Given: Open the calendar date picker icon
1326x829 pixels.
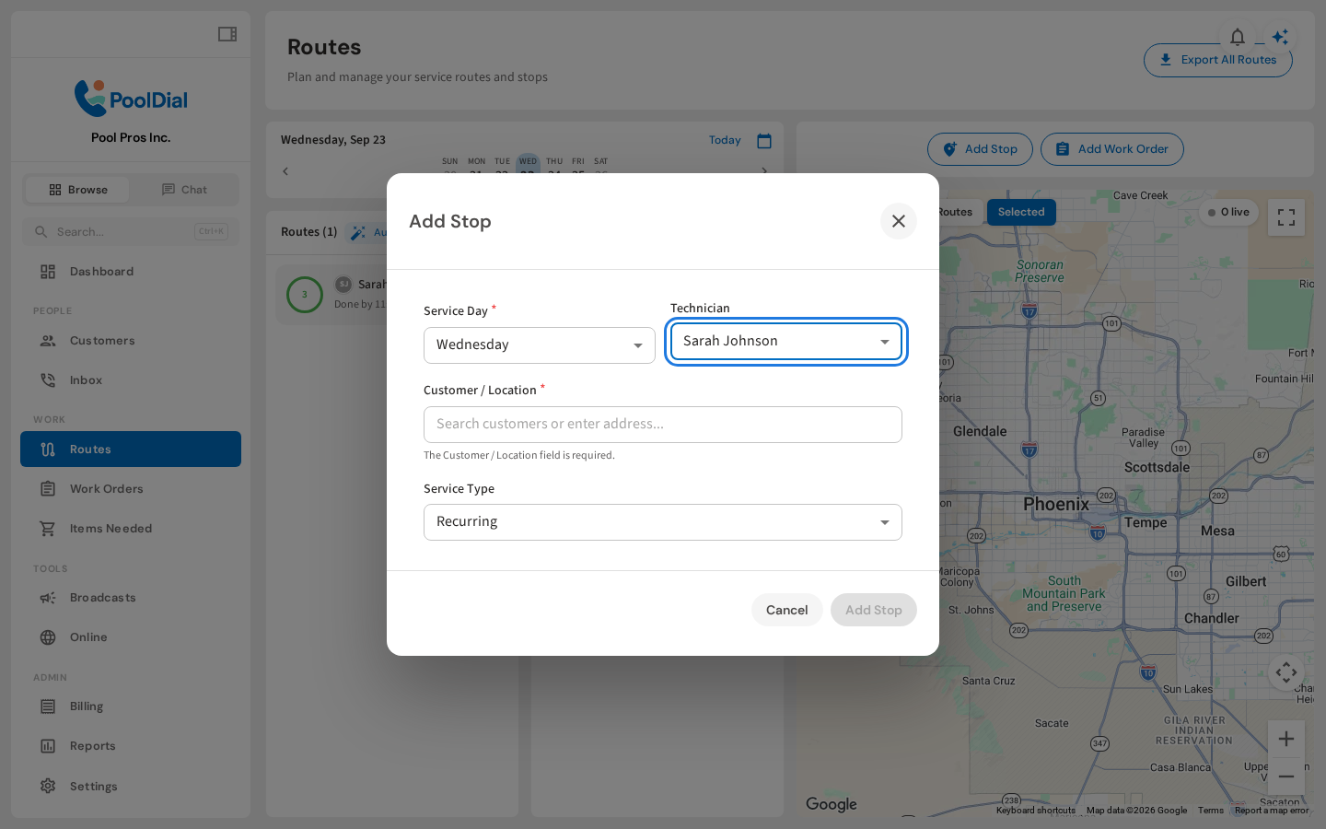Looking at the screenshot, I should coord(764,141).
